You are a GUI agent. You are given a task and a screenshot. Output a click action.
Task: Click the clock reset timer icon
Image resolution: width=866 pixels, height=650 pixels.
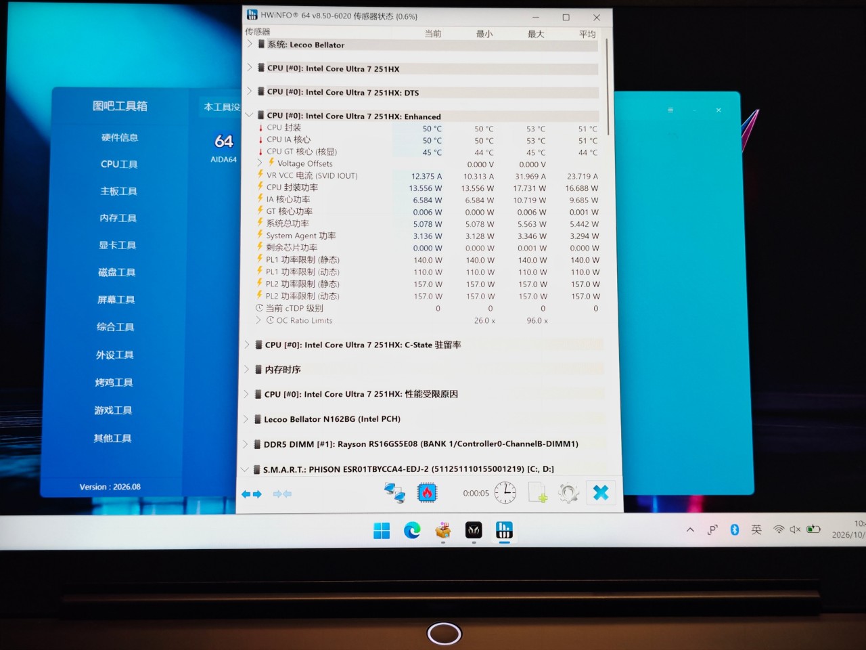point(505,492)
